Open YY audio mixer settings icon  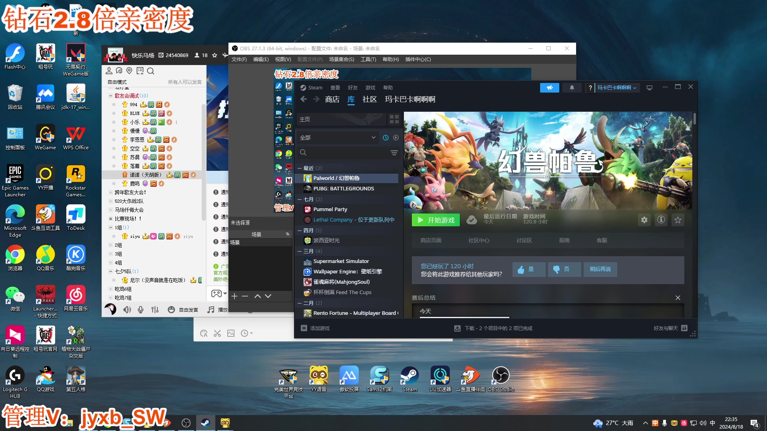point(155,310)
